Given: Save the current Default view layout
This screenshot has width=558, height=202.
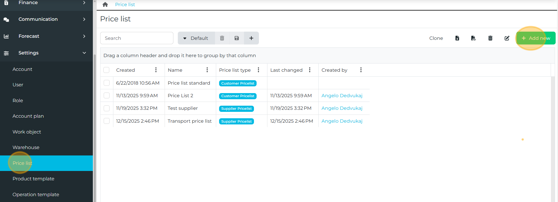Looking at the screenshot, I should 237,38.
